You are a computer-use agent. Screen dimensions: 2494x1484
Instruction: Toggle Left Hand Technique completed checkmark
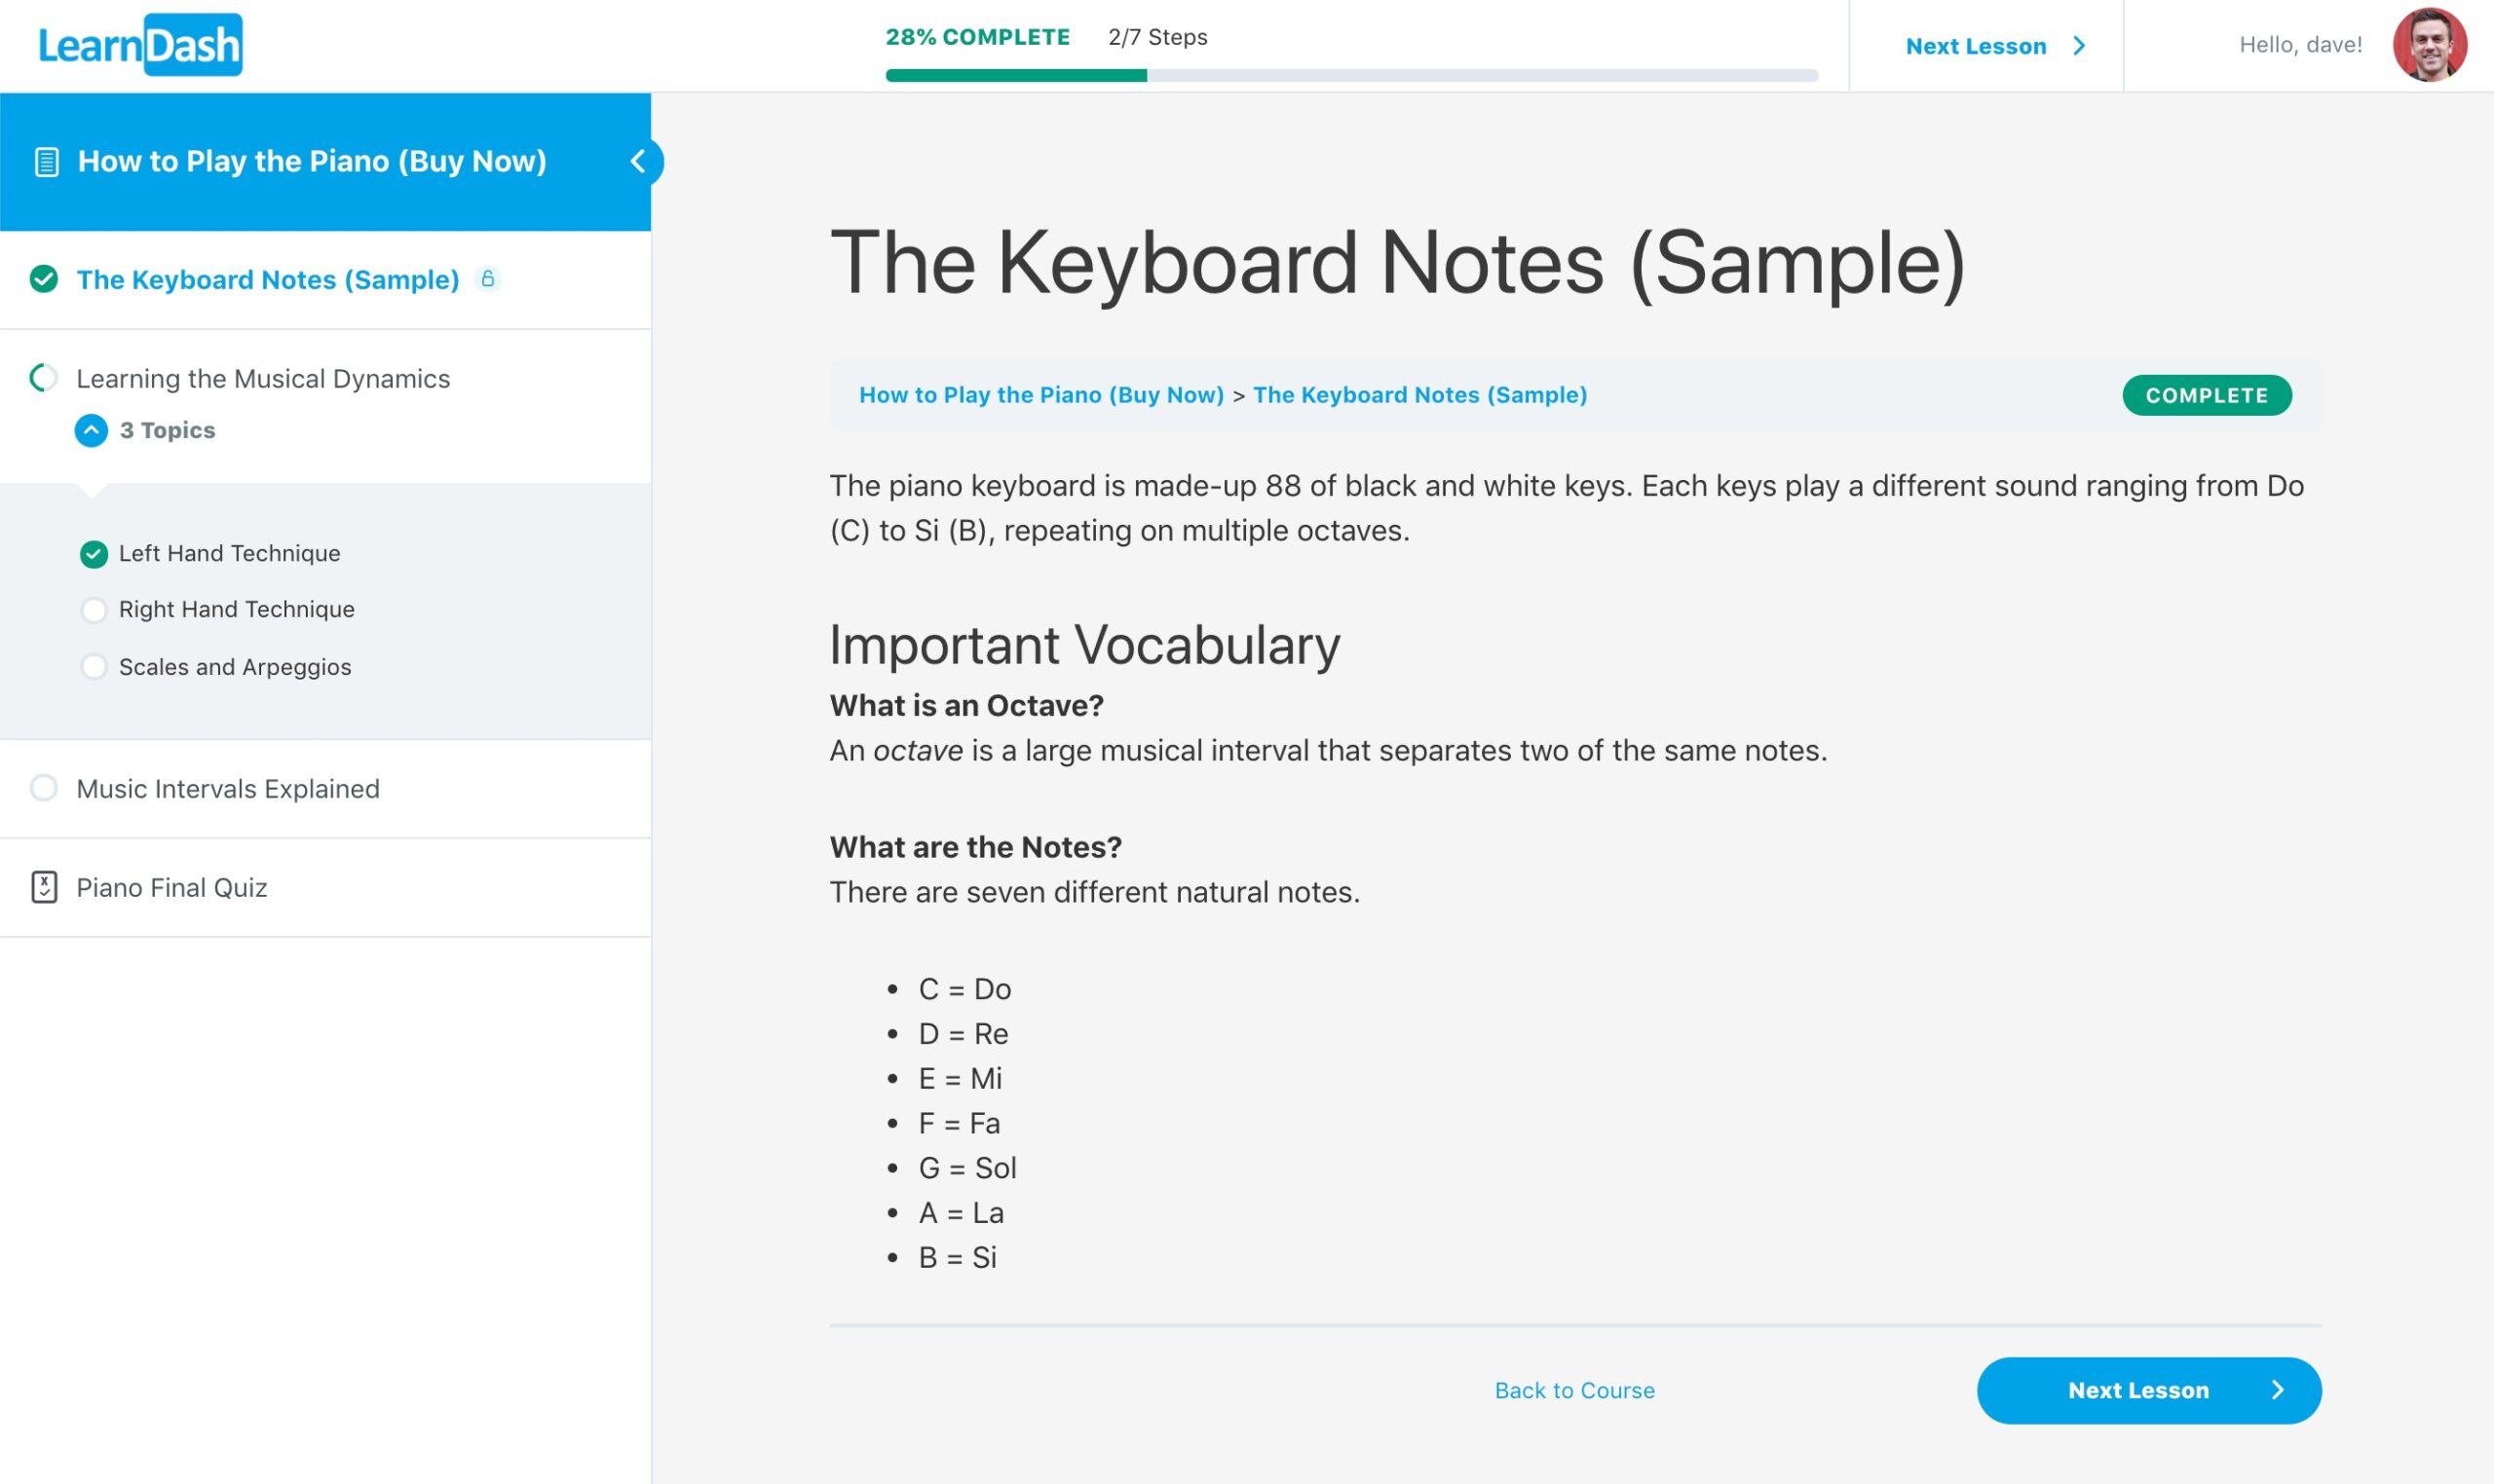pyautogui.click(x=94, y=554)
